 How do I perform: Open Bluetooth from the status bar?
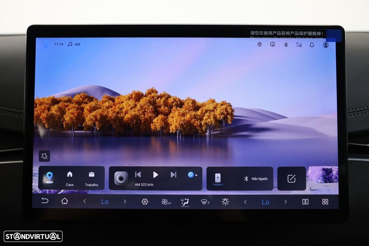[x=286, y=45]
